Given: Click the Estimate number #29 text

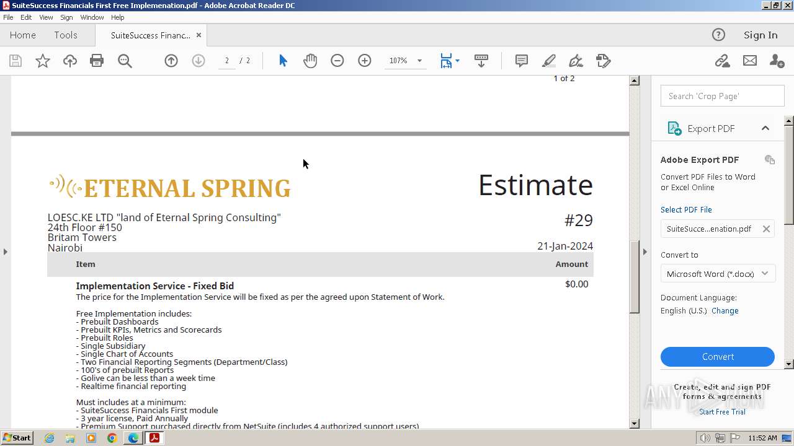Looking at the screenshot, I should [x=578, y=220].
